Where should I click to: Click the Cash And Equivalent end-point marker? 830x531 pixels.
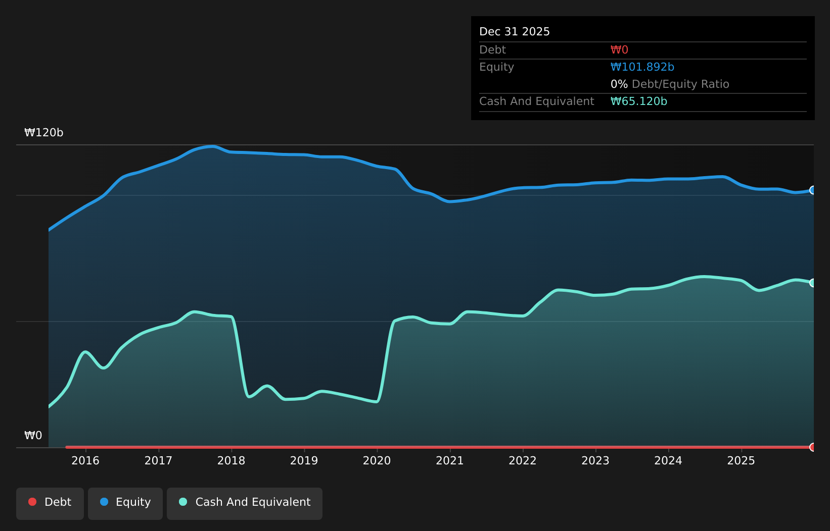pyautogui.click(x=813, y=283)
